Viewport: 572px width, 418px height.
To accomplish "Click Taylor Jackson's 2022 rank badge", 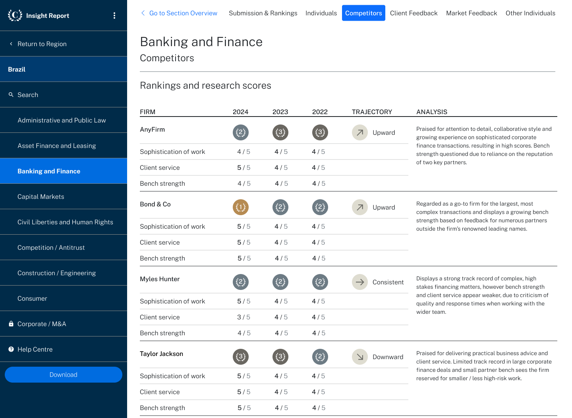I will pos(320,357).
